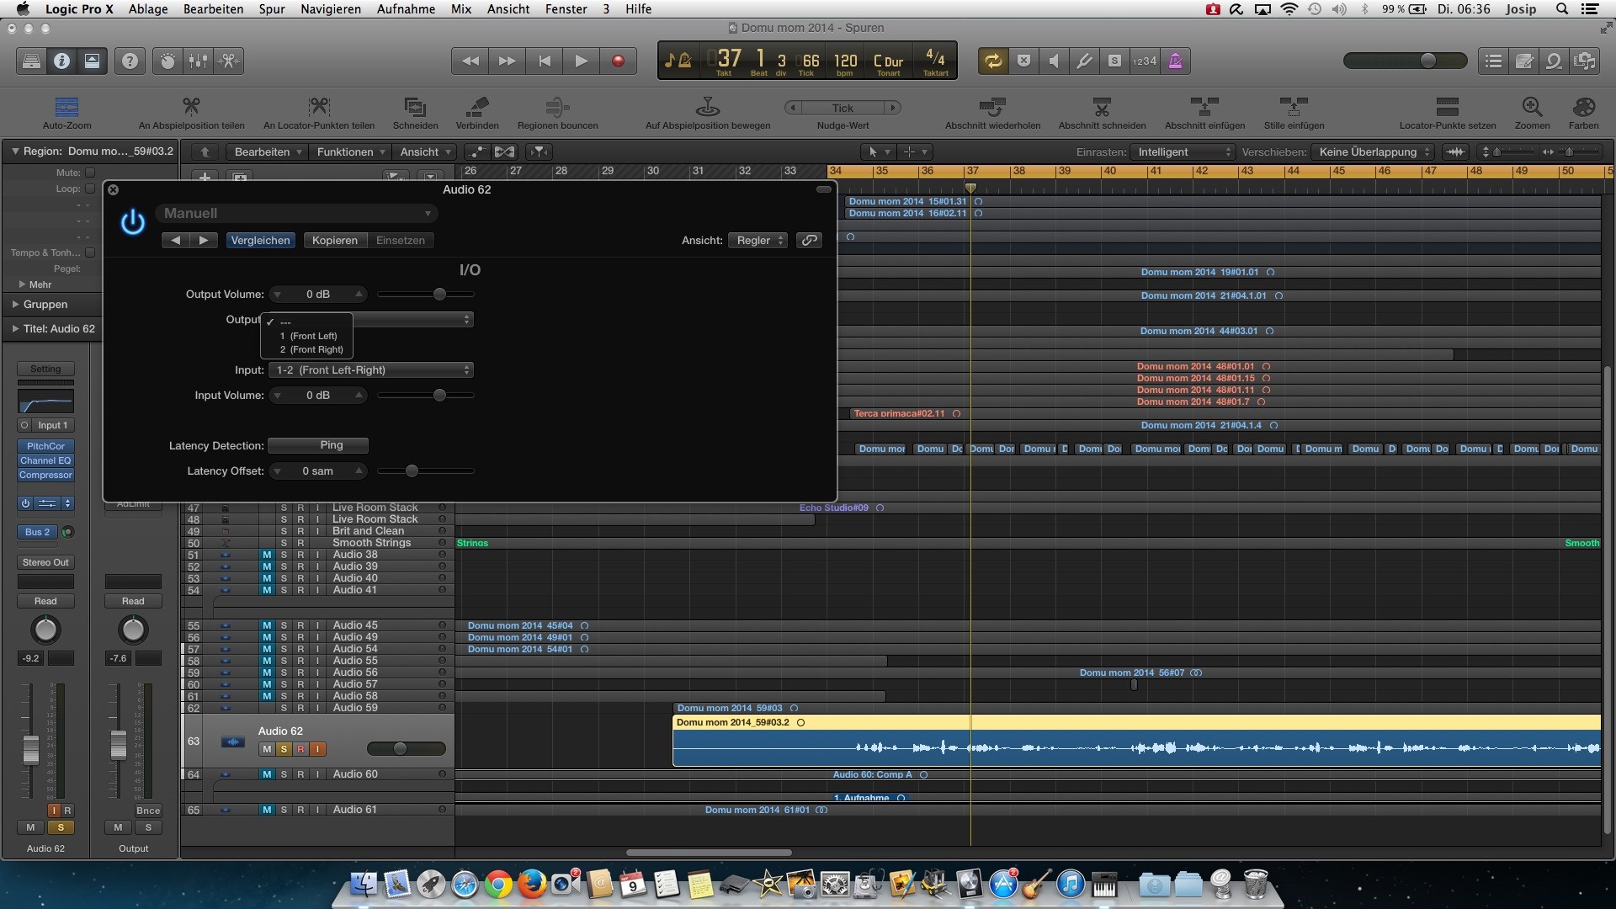This screenshot has height=909, width=1616.
Task: Unmute the Audio 45 track
Action: coord(266,625)
